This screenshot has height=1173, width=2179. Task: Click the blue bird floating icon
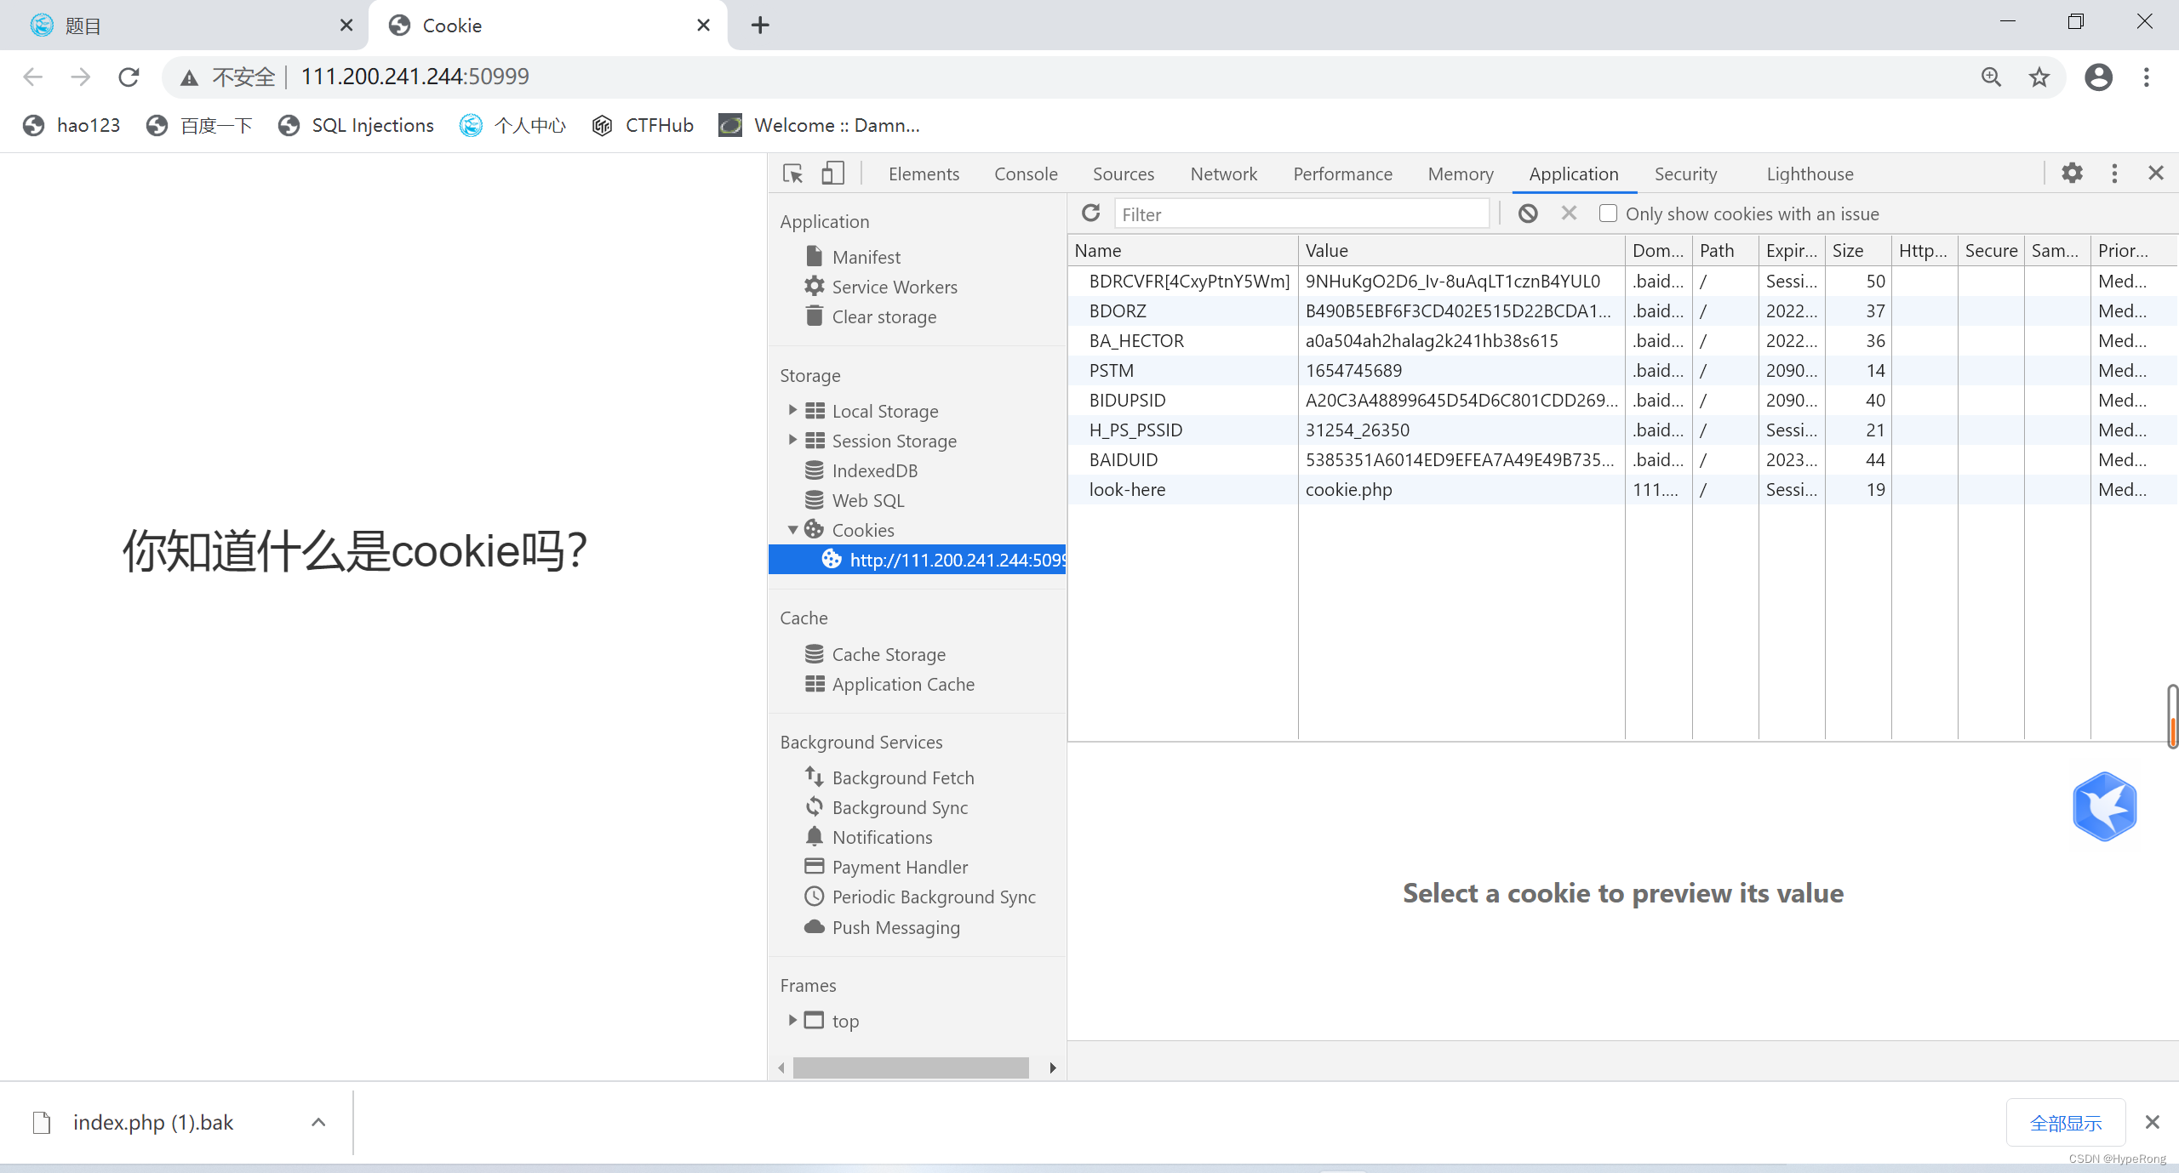point(2104,806)
